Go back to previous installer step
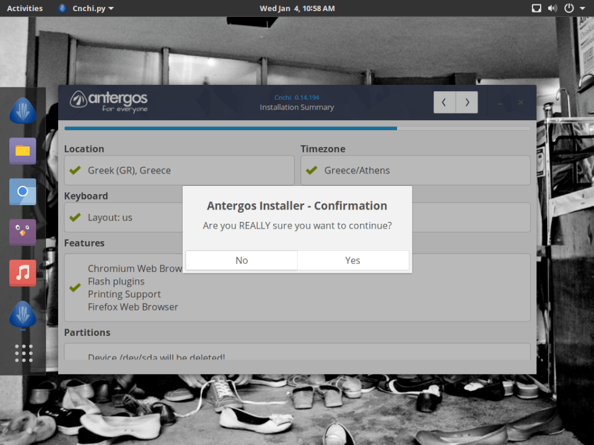Viewport: 594px width, 445px height. click(x=444, y=102)
